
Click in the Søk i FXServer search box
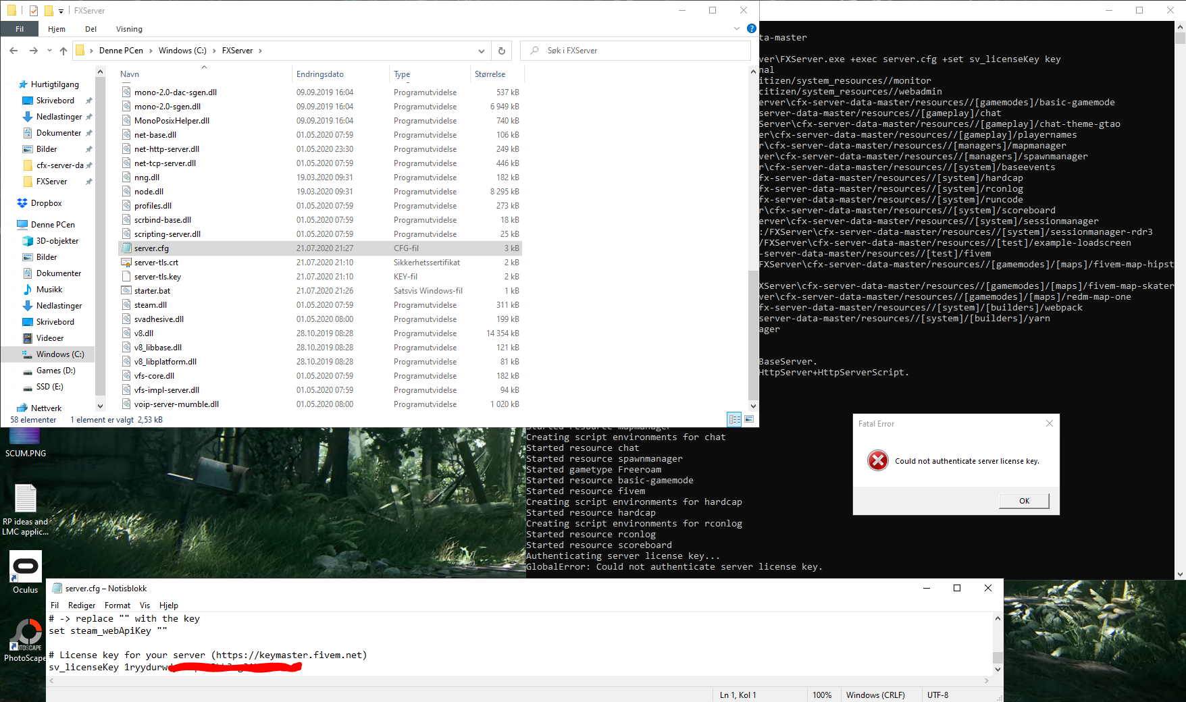(636, 51)
